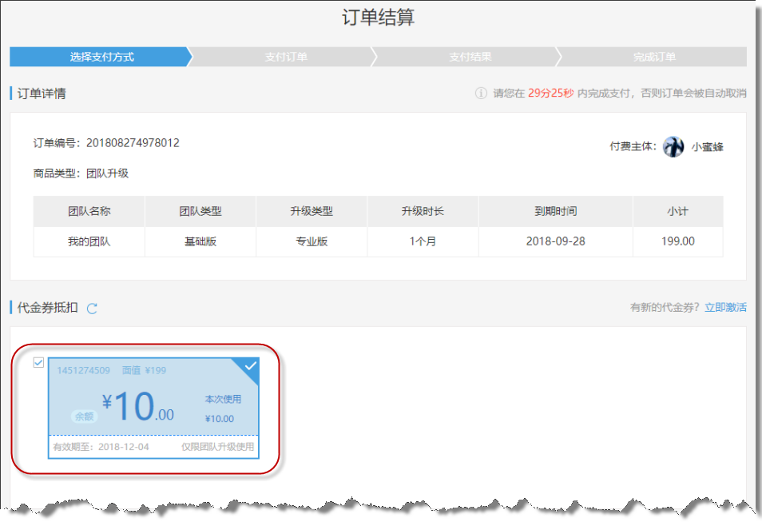Screen dimensions: 762x522
Task: Click the 订单详情 section heading
Action: pyautogui.click(x=42, y=94)
